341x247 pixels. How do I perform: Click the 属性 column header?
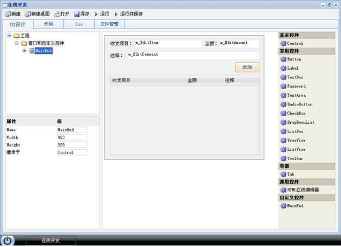pos(11,122)
